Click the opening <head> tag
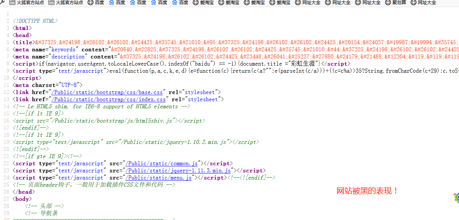 pyautogui.click(x=22, y=35)
